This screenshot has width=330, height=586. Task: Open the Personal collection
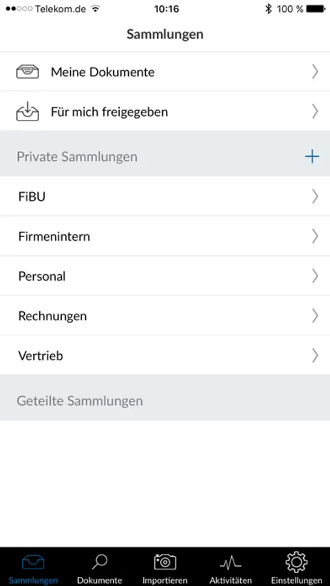click(165, 276)
